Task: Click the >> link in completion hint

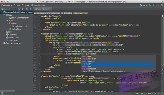Action: coord(125,71)
